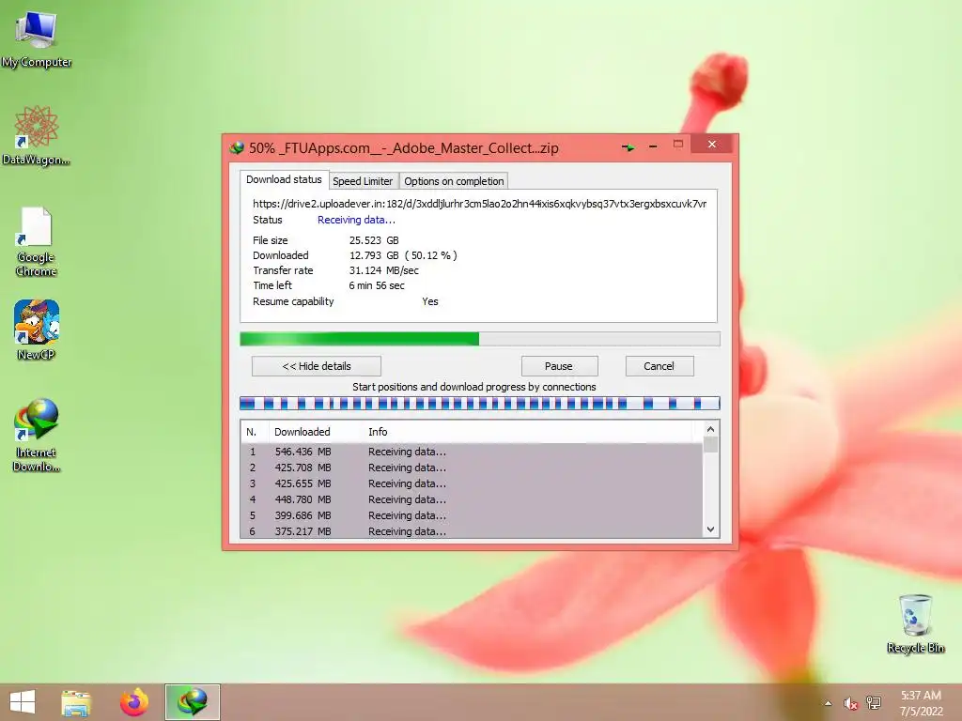This screenshot has height=721, width=962.
Task: Select the IDM taskbar button
Action: pyautogui.click(x=192, y=702)
